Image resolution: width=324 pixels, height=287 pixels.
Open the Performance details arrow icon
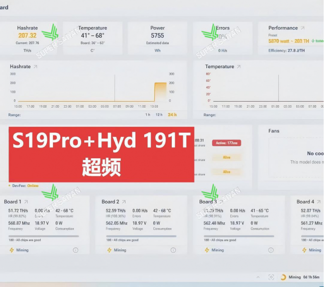tap(303, 28)
